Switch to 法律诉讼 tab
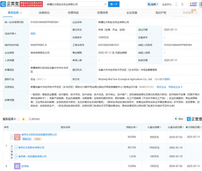 pos(44,13)
